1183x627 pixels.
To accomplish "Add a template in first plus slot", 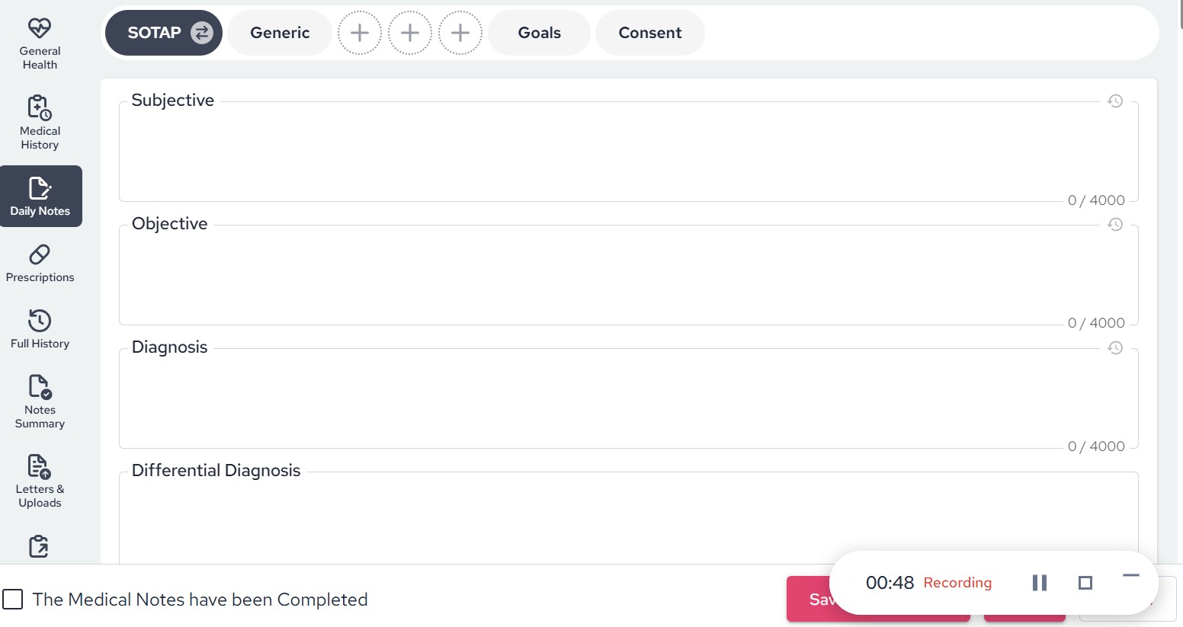I will click(360, 33).
